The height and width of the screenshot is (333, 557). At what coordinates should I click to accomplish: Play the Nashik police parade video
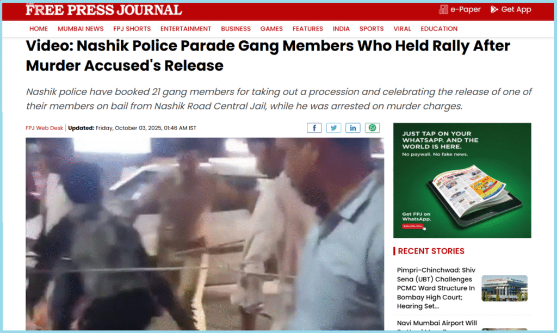(205, 234)
